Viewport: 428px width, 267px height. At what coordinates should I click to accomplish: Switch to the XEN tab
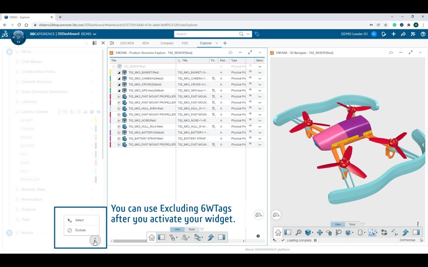pos(145,43)
